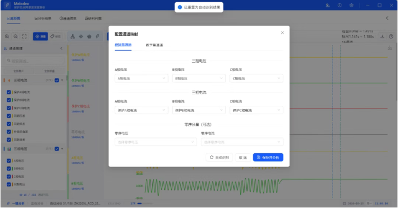This screenshot has width=398, height=208.
Task: Open the C相电流 dropdown showing 保护C相电流
Action: tap(256, 110)
